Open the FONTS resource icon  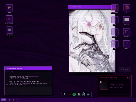115,20
